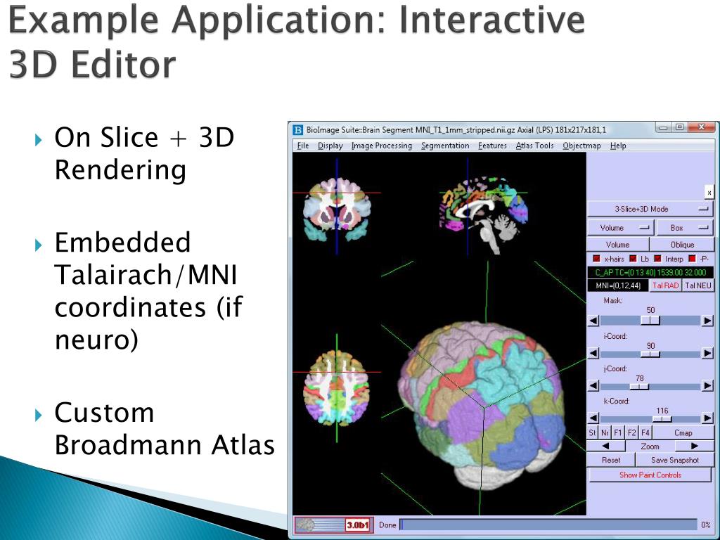Decrease i-Coord with left arrow
720x540 pixels.
pyautogui.click(x=593, y=354)
